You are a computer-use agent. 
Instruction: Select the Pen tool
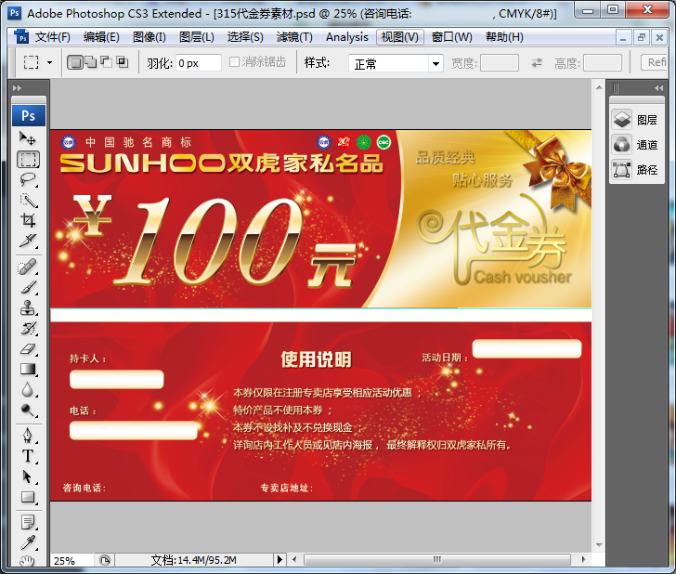[28, 436]
